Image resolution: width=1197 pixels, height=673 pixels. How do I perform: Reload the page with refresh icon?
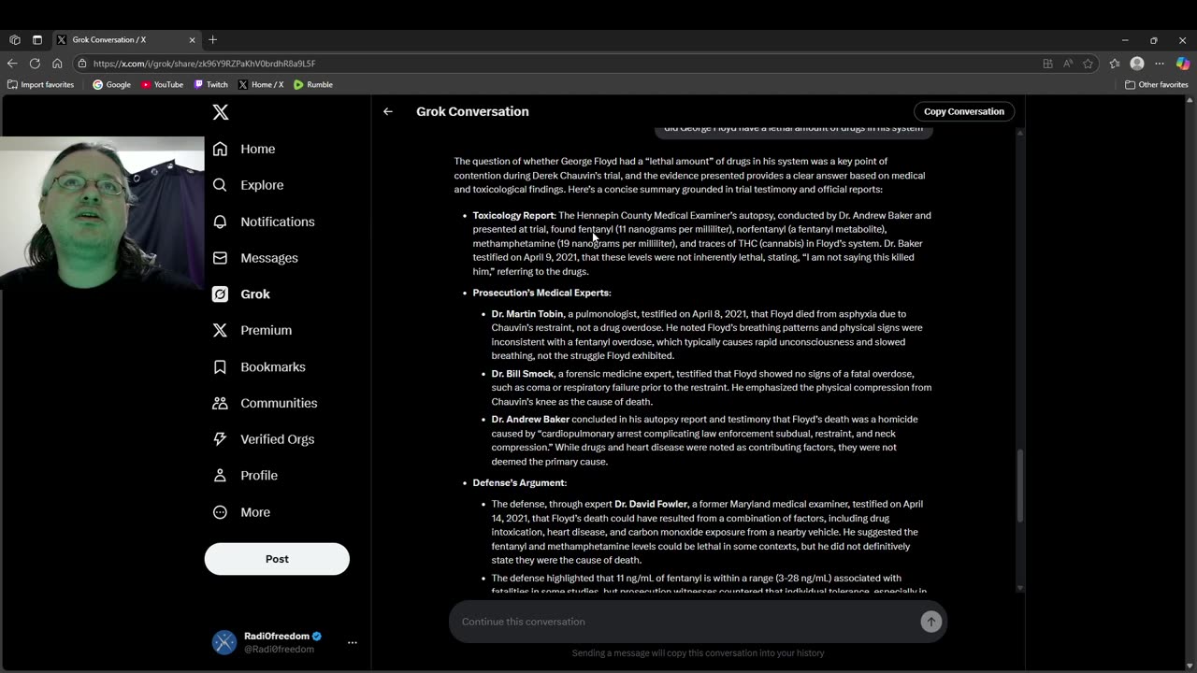click(x=35, y=64)
